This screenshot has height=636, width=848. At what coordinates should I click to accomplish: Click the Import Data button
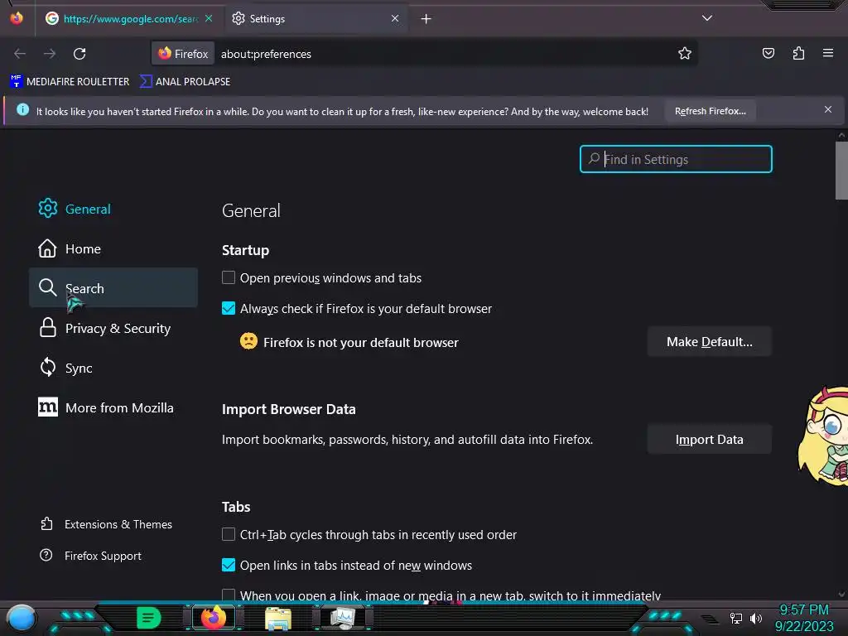point(709,440)
